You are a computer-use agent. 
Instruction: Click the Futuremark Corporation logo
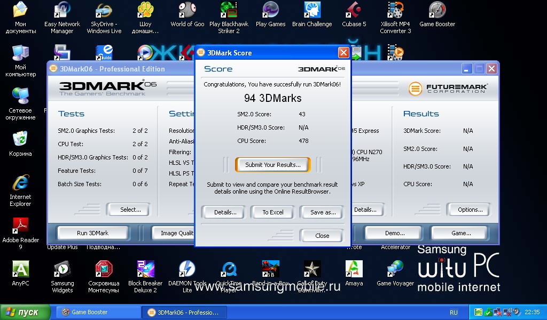pyautogui.click(x=448, y=88)
